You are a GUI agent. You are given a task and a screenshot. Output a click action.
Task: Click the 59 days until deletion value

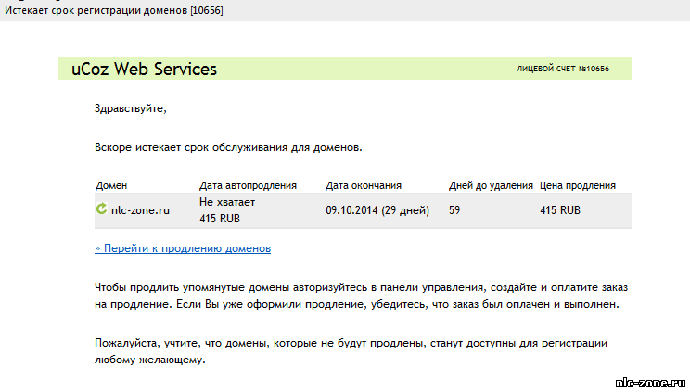[454, 210]
